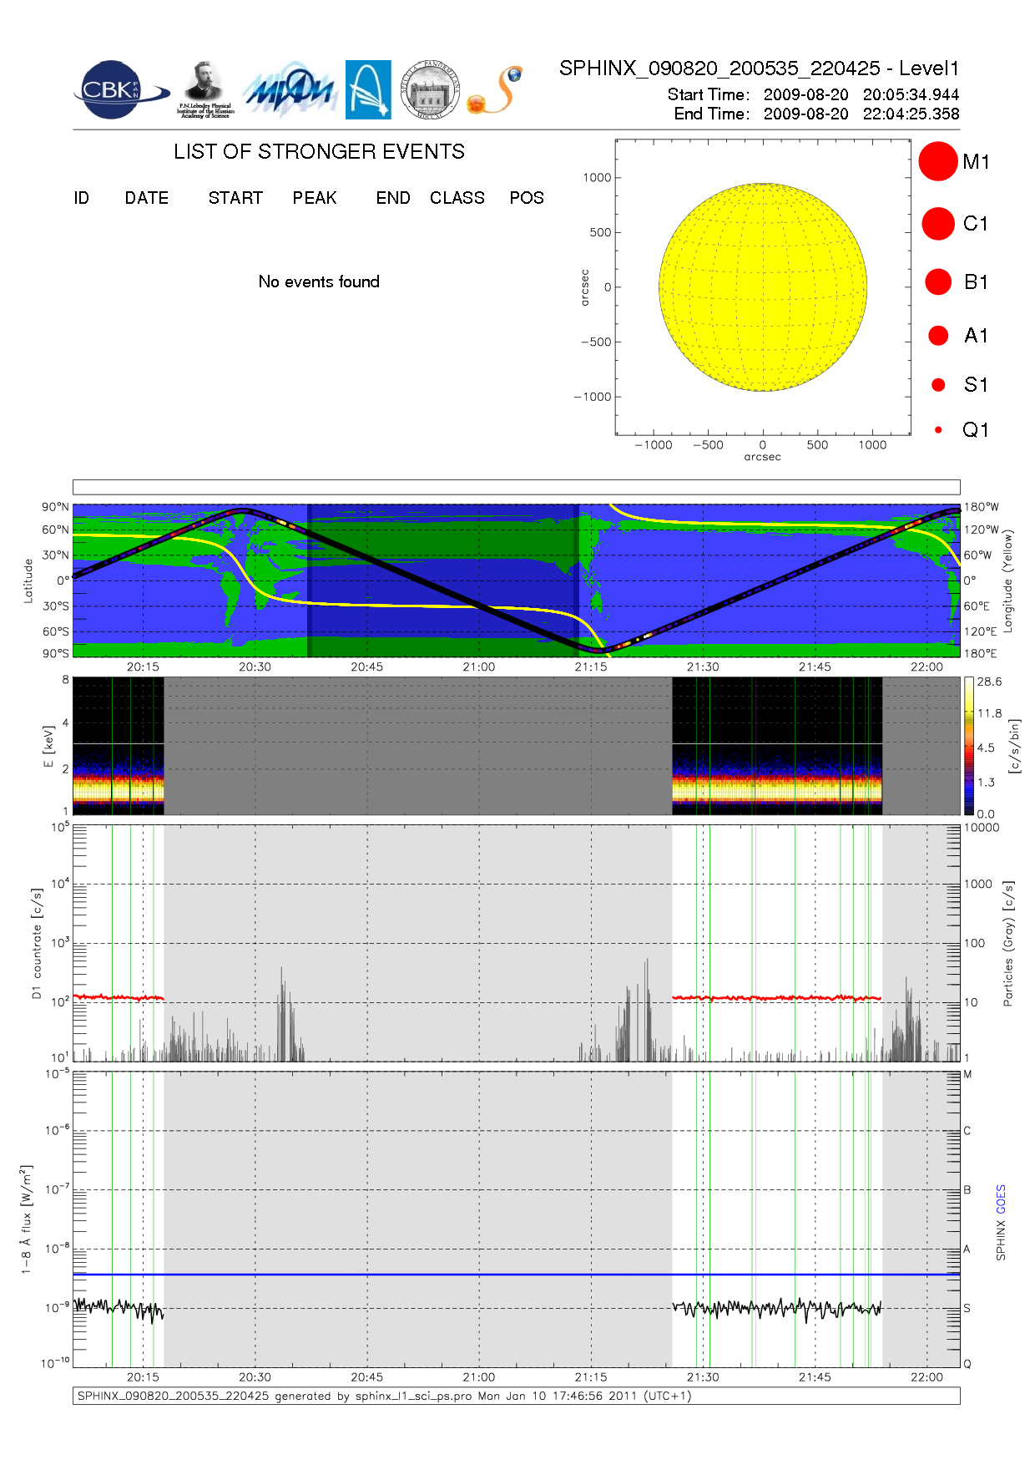
Task: Click the orange S logo with Earth
Action: 495,90
